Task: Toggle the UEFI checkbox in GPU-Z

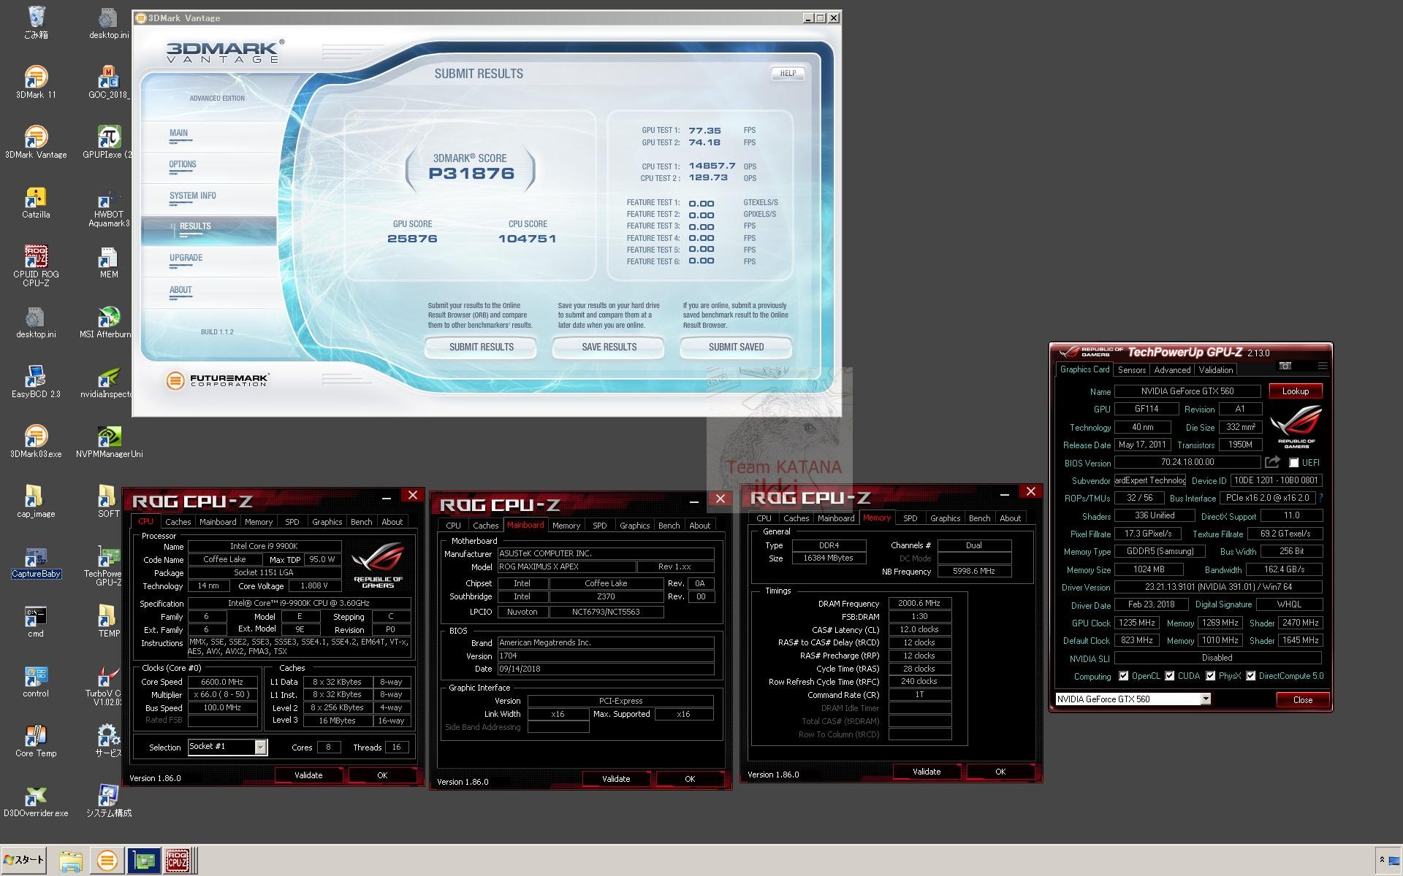Action: (x=1293, y=463)
